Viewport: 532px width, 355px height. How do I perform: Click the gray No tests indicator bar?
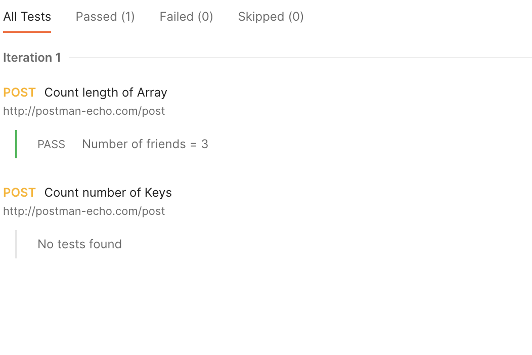16,244
